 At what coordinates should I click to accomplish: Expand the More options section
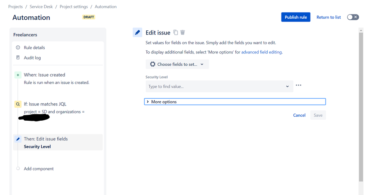[x=235, y=102]
